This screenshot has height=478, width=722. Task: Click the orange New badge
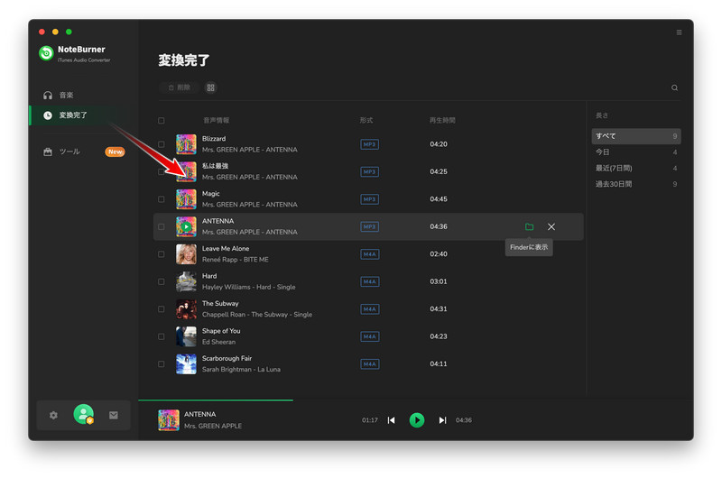pos(116,152)
